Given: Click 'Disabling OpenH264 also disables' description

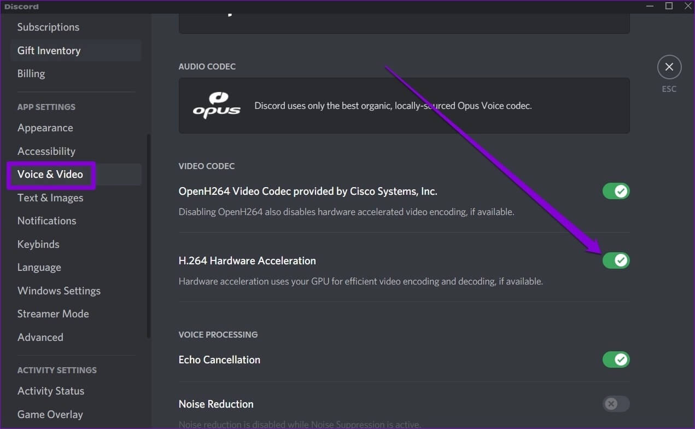Looking at the screenshot, I should (x=346, y=212).
